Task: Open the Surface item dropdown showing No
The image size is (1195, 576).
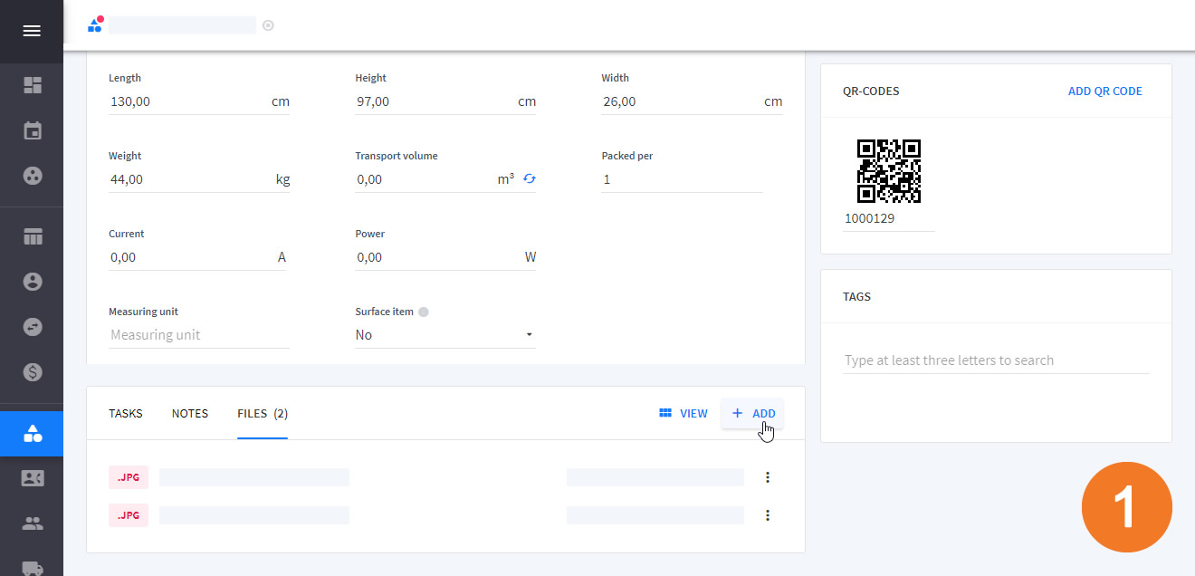Action: point(445,335)
